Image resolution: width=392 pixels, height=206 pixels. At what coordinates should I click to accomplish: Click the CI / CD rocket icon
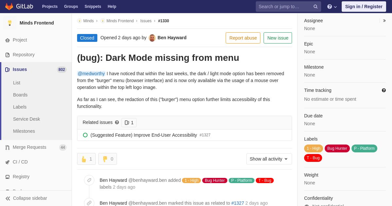(x=8, y=162)
